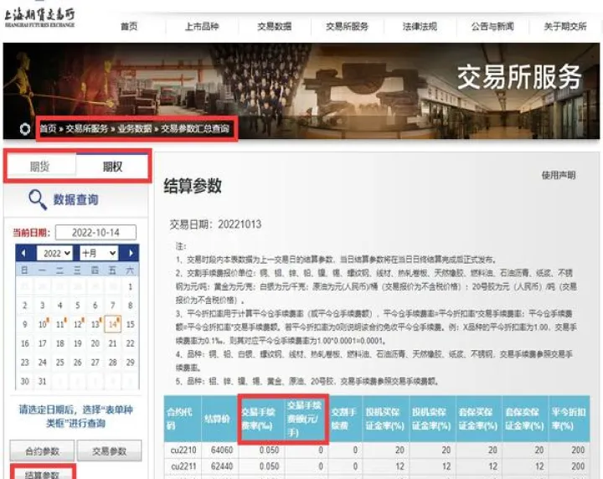This screenshot has width=603, height=479.
Task: Click the 套保买保证金率 column header
Action: click(478, 419)
